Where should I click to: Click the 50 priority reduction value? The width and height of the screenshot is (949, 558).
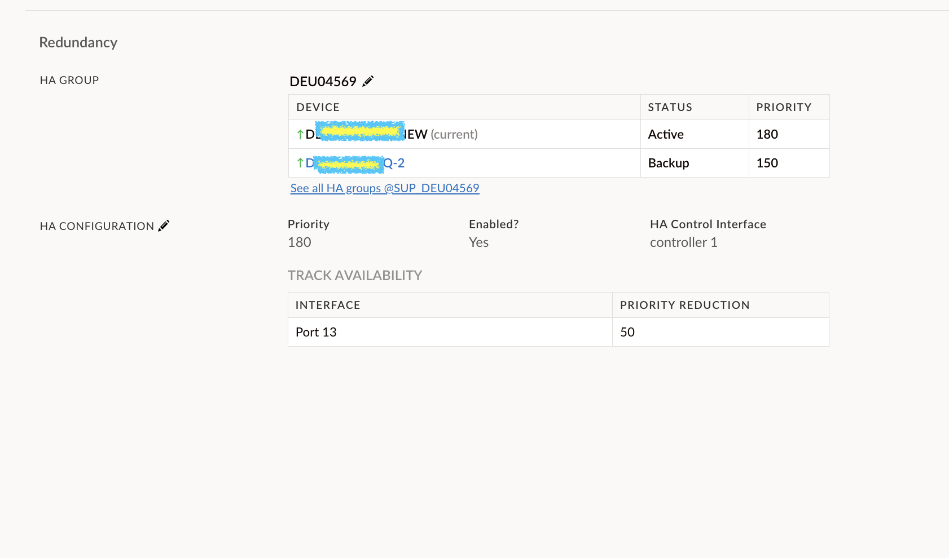coord(627,333)
